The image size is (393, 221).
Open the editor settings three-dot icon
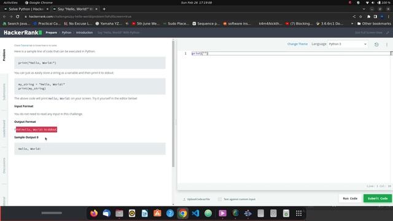[x=387, y=44]
